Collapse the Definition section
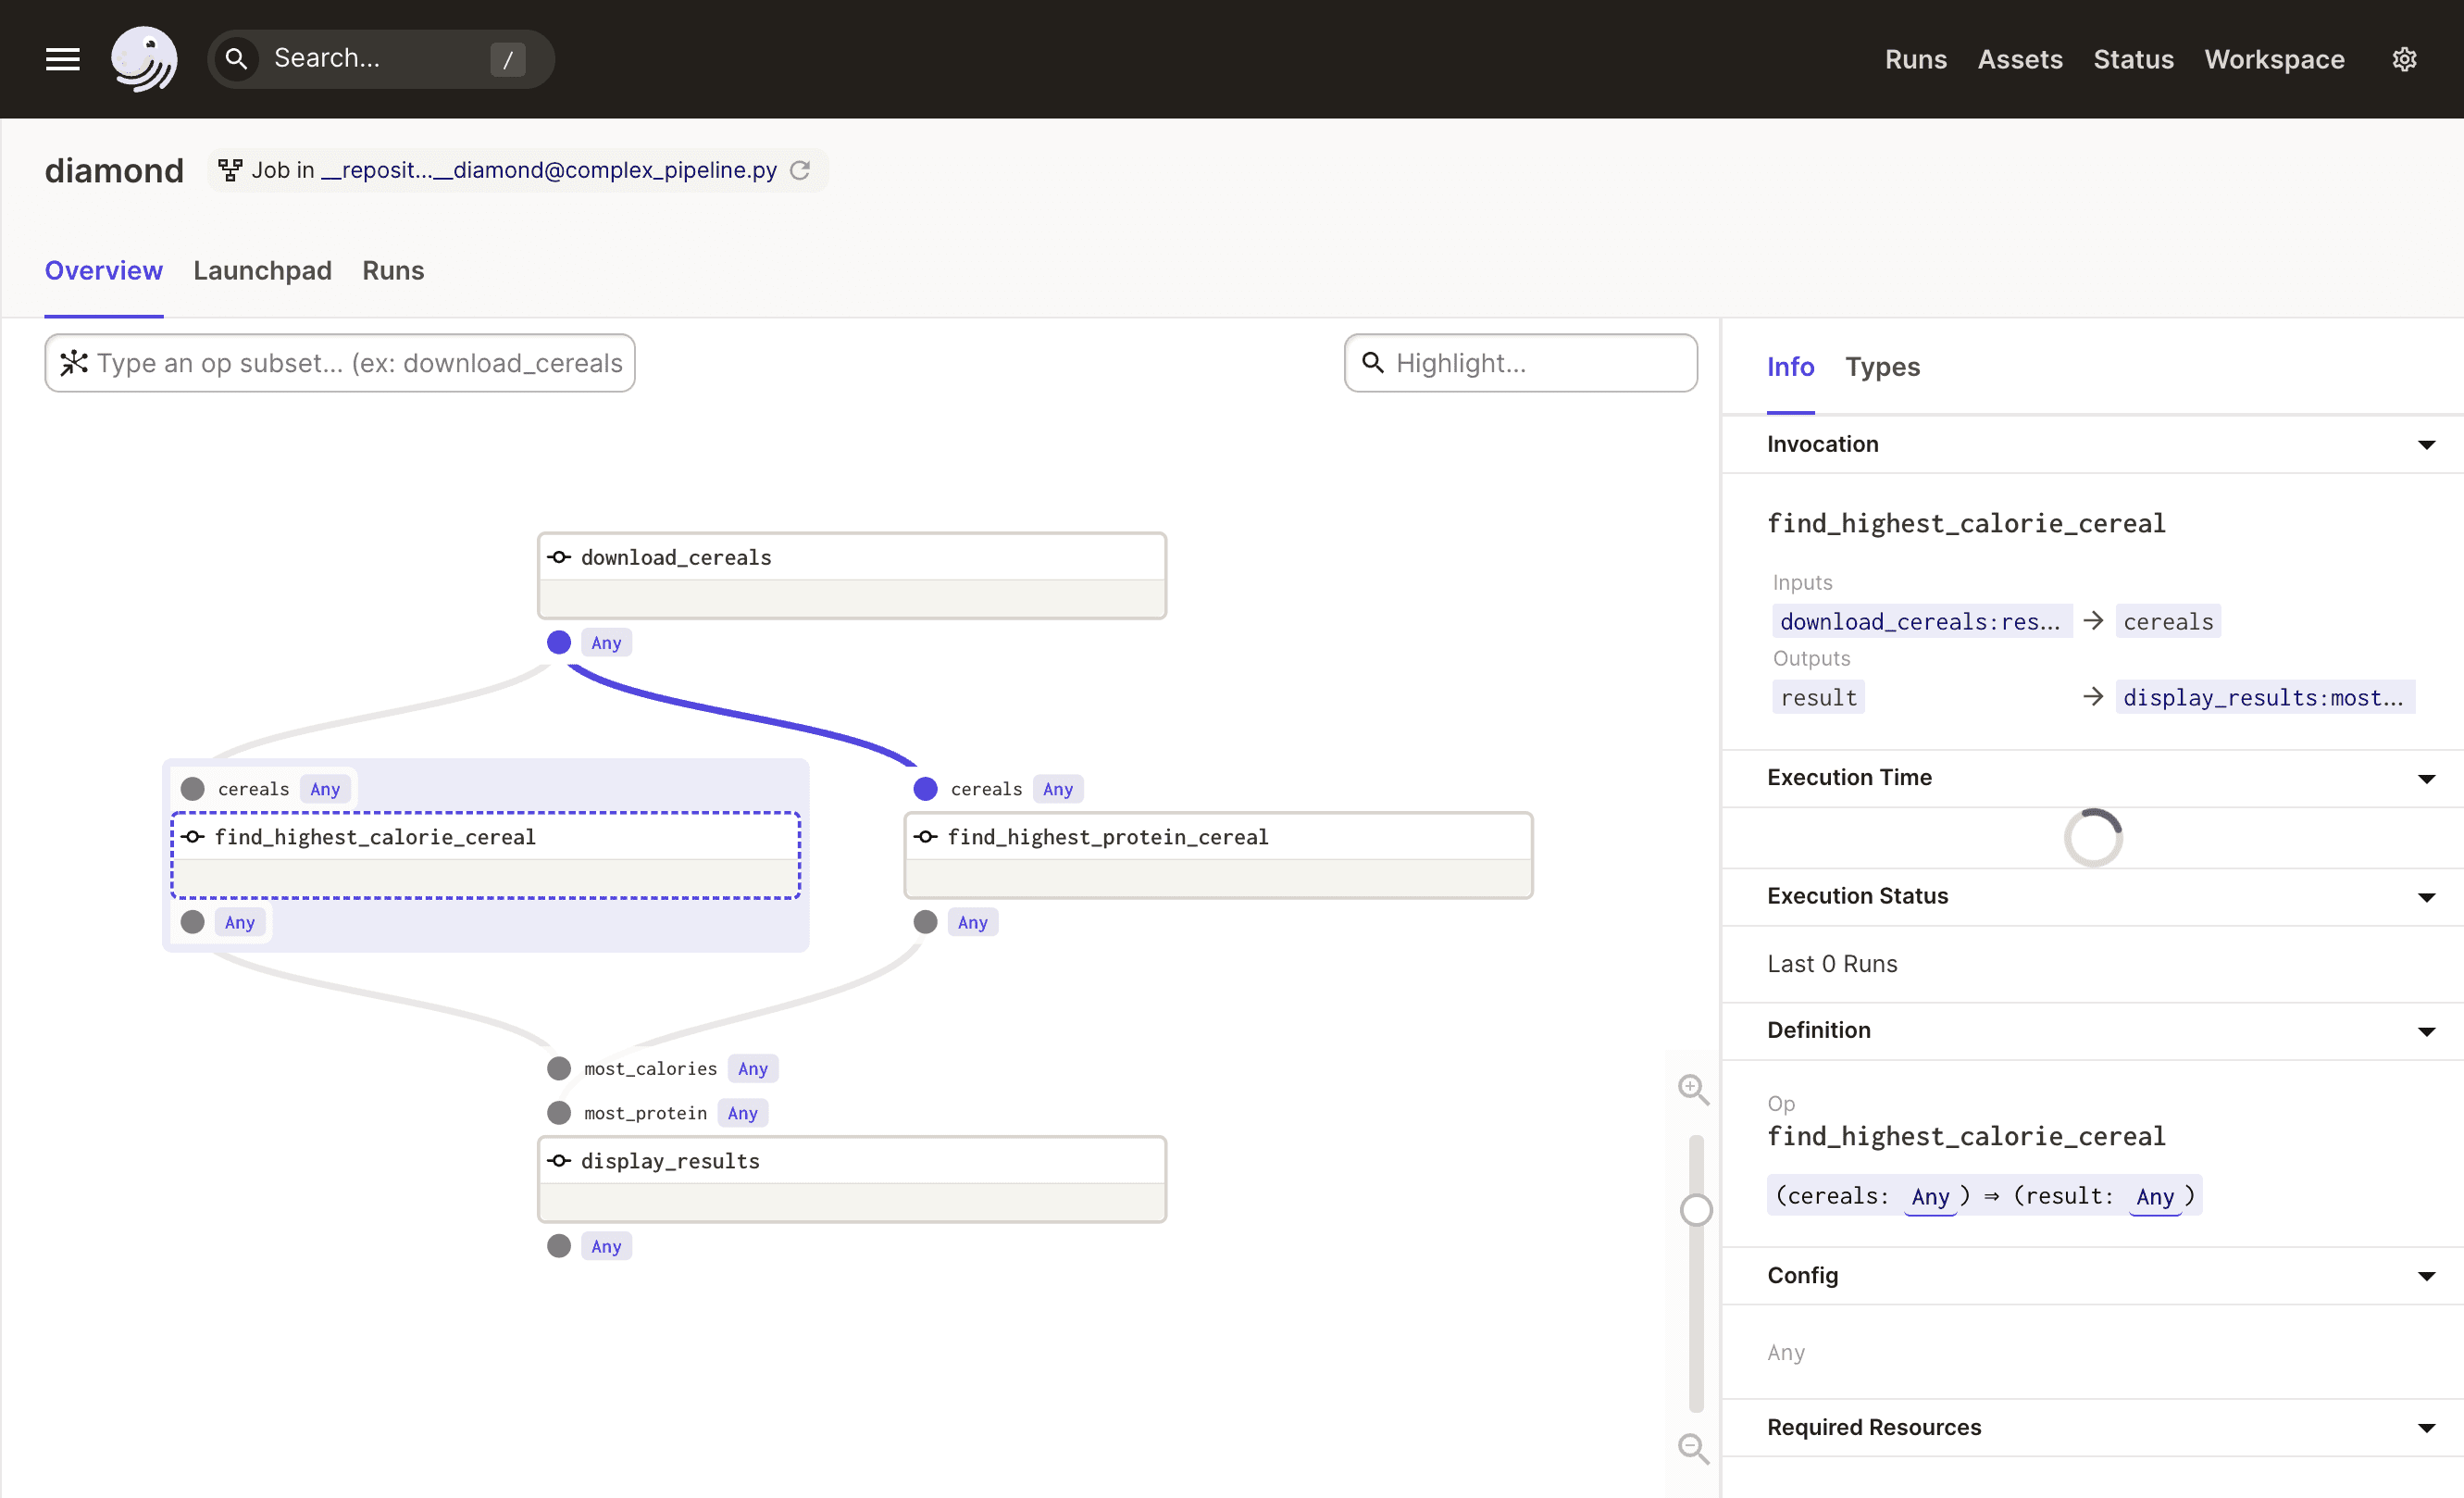This screenshot has width=2464, height=1498. tap(2426, 1031)
